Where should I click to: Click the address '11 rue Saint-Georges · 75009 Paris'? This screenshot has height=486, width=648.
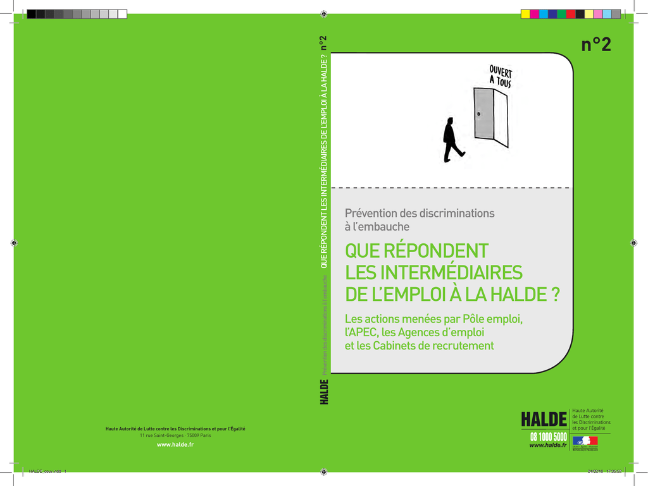[x=175, y=435]
